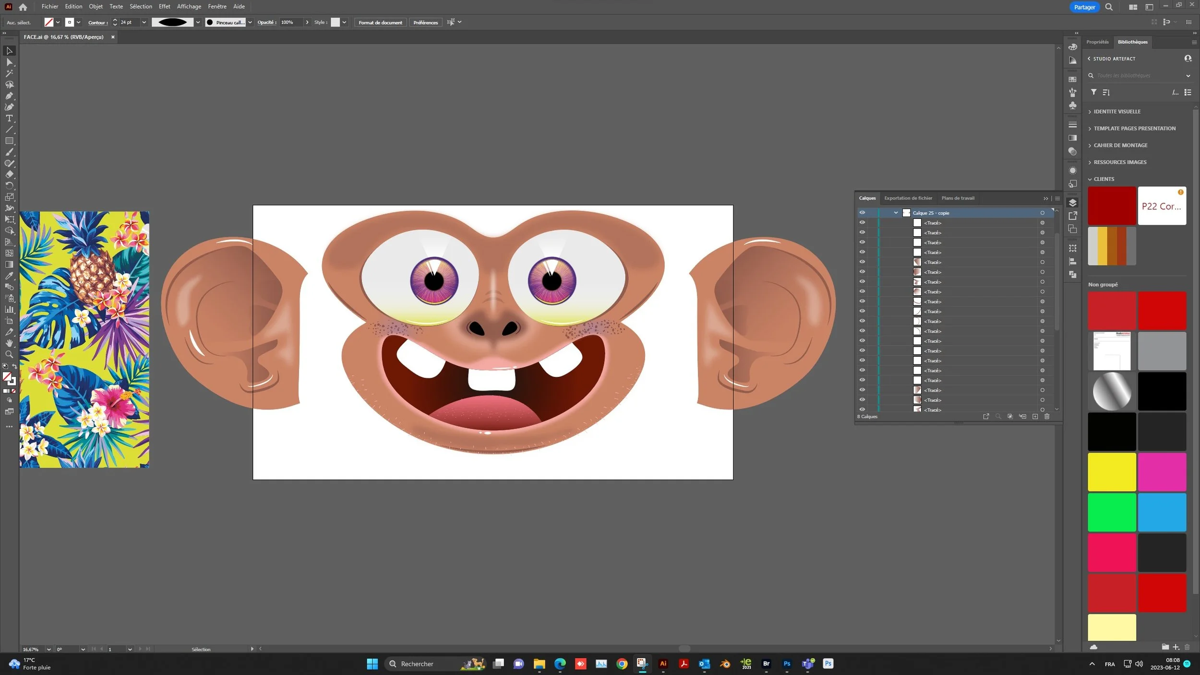
Task: Select the Eraser tool
Action: (x=9, y=175)
